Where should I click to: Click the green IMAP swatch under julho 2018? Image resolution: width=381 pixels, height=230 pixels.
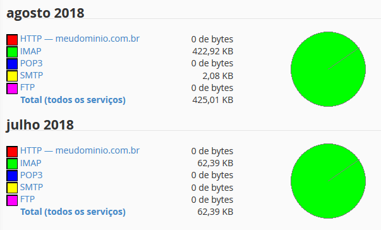tap(12, 164)
